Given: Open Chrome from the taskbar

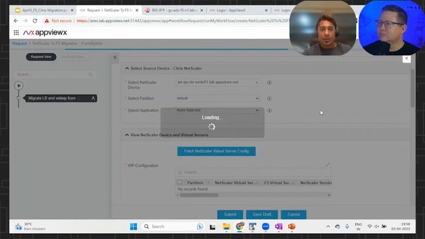Looking at the screenshot, I should 240,226.
